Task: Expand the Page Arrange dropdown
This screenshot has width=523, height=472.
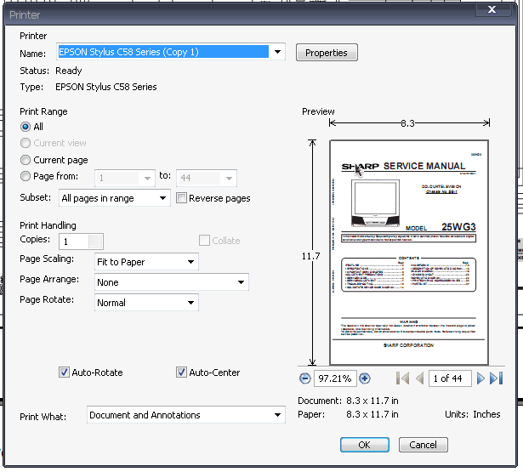Action: [241, 282]
